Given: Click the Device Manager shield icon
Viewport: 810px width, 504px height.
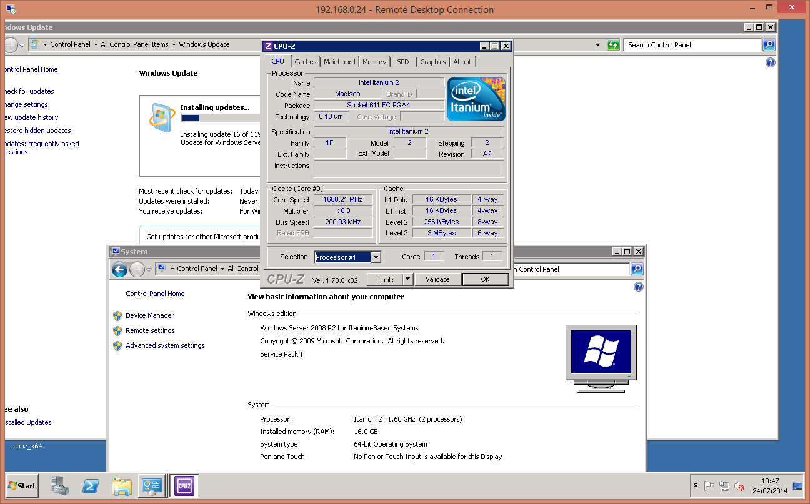Looking at the screenshot, I should (x=117, y=315).
